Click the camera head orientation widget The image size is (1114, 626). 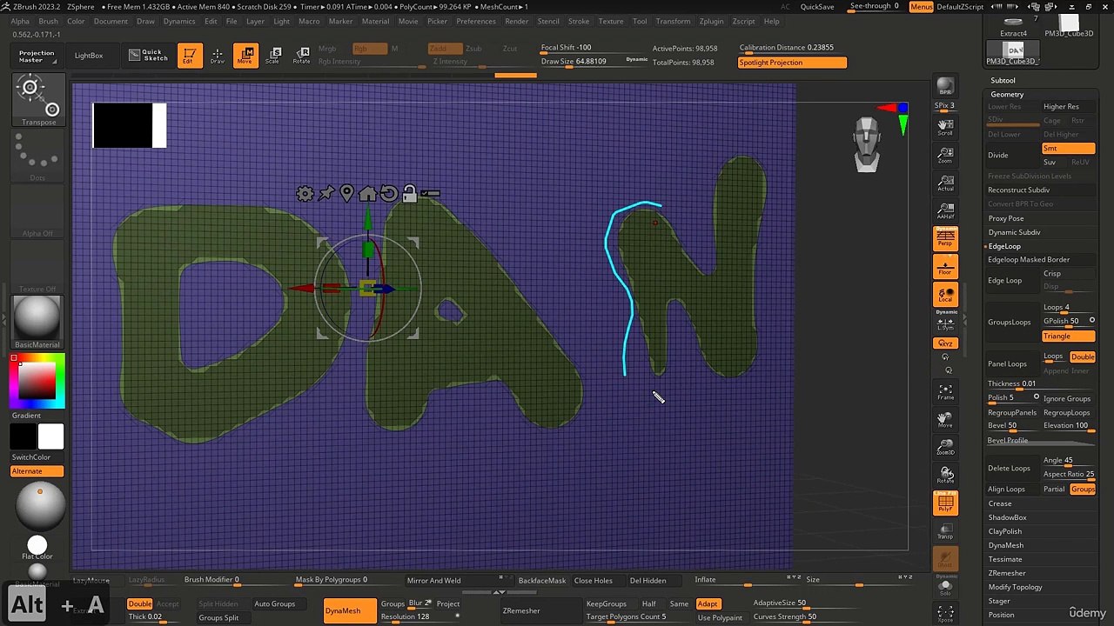(867, 145)
